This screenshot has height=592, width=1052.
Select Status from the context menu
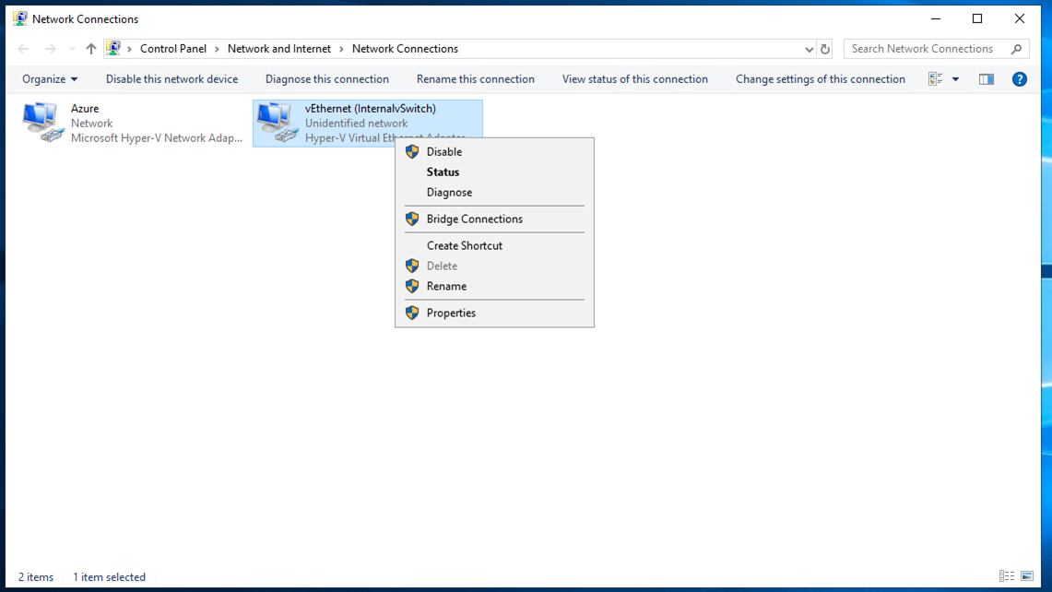click(x=443, y=172)
